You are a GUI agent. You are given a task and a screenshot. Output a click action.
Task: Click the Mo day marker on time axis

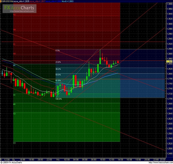[58, 160]
